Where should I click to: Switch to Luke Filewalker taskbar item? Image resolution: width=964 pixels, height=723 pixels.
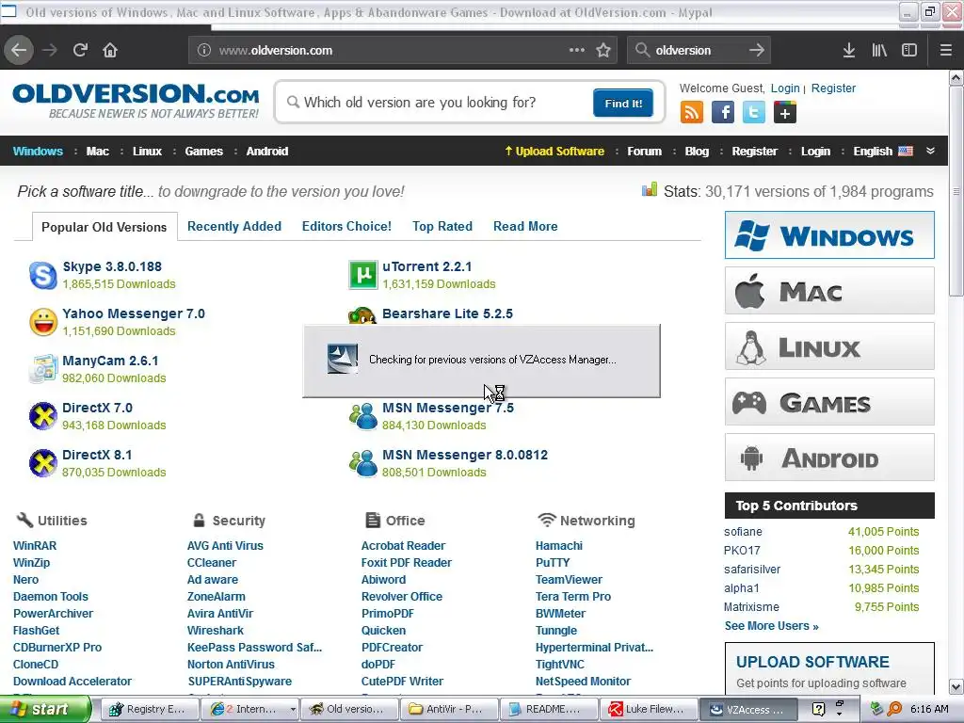point(649,710)
